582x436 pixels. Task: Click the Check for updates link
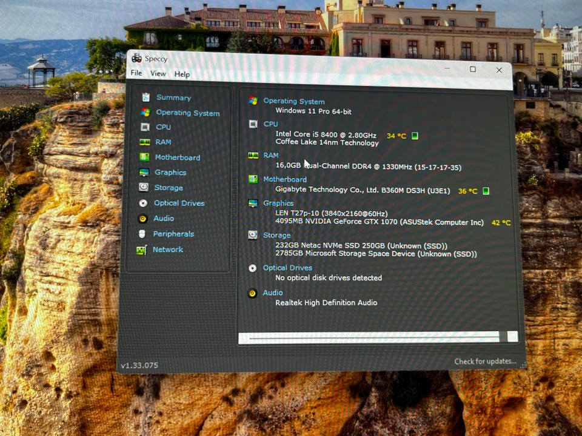point(485,361)
